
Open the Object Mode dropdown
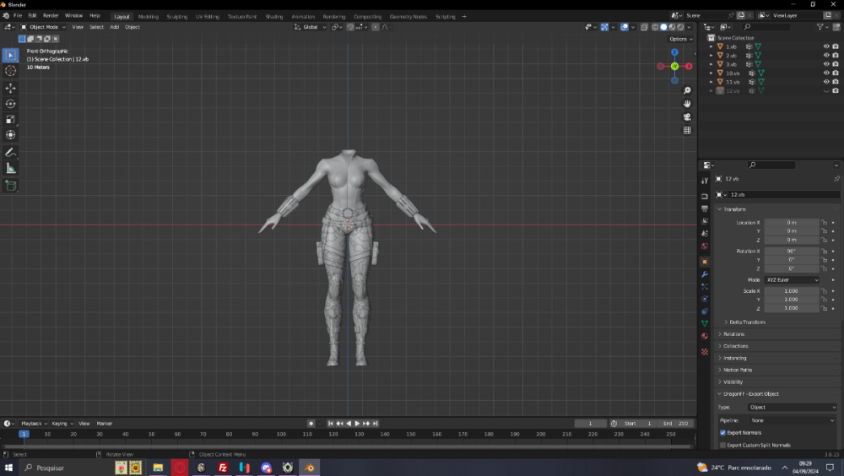pyautogui.click(x=42, y=27)
